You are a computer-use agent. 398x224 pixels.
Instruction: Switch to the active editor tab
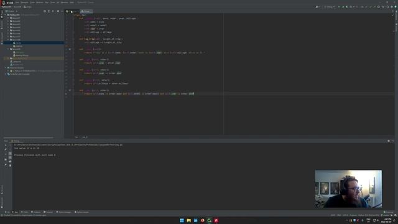click(x=86, y=11)
